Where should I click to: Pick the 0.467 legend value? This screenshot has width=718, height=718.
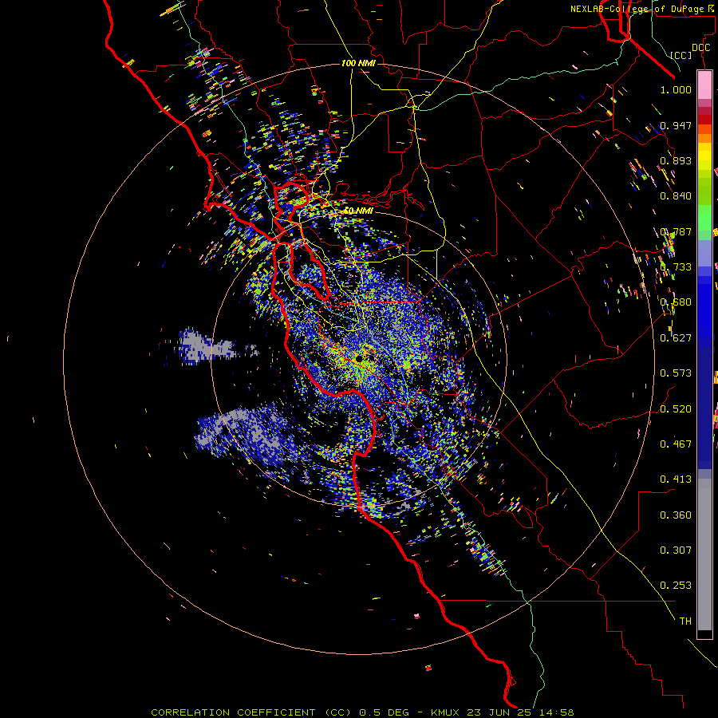tap(676, 444)
